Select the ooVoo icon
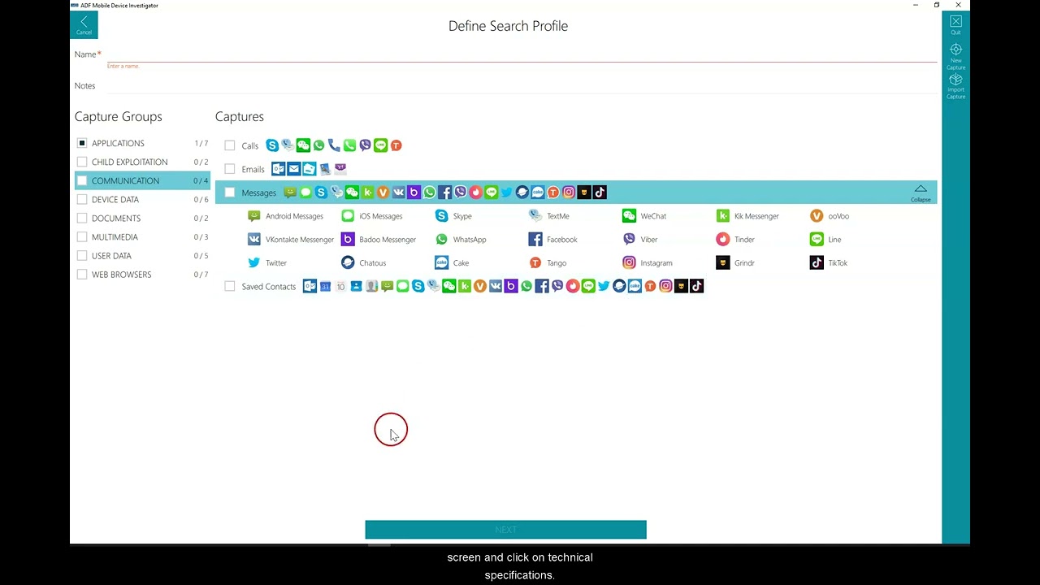The height and width of the screenshot is (585, 1040). 817,216
